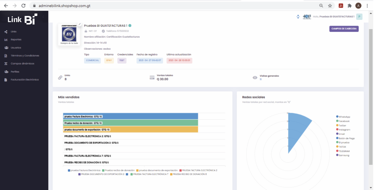The image size is (374, 190).
Task: Click the address bar URL
Action: (65, 6)
